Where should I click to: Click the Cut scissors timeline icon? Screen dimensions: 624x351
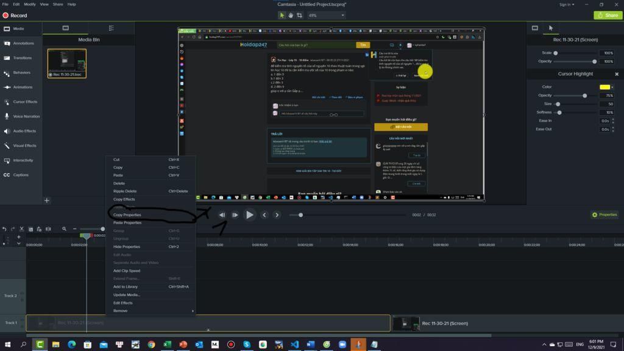(x=22, y=229)
